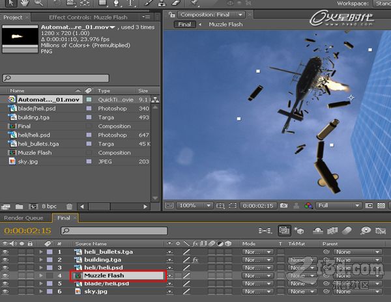Viewport: 391px width, 302px height.
Task: Hide the building.tga layer
Action: point(5,260)
